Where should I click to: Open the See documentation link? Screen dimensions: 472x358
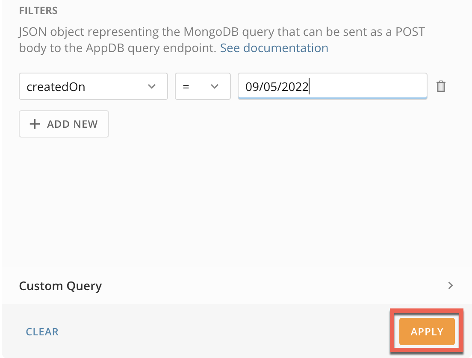tap(274, 48)
